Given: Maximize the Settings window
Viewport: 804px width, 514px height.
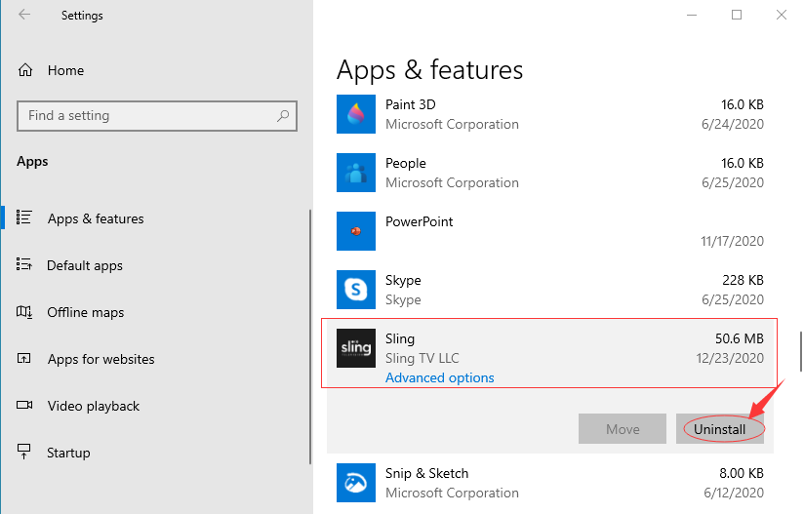Looking at the screenshot, I should point(737,15).
